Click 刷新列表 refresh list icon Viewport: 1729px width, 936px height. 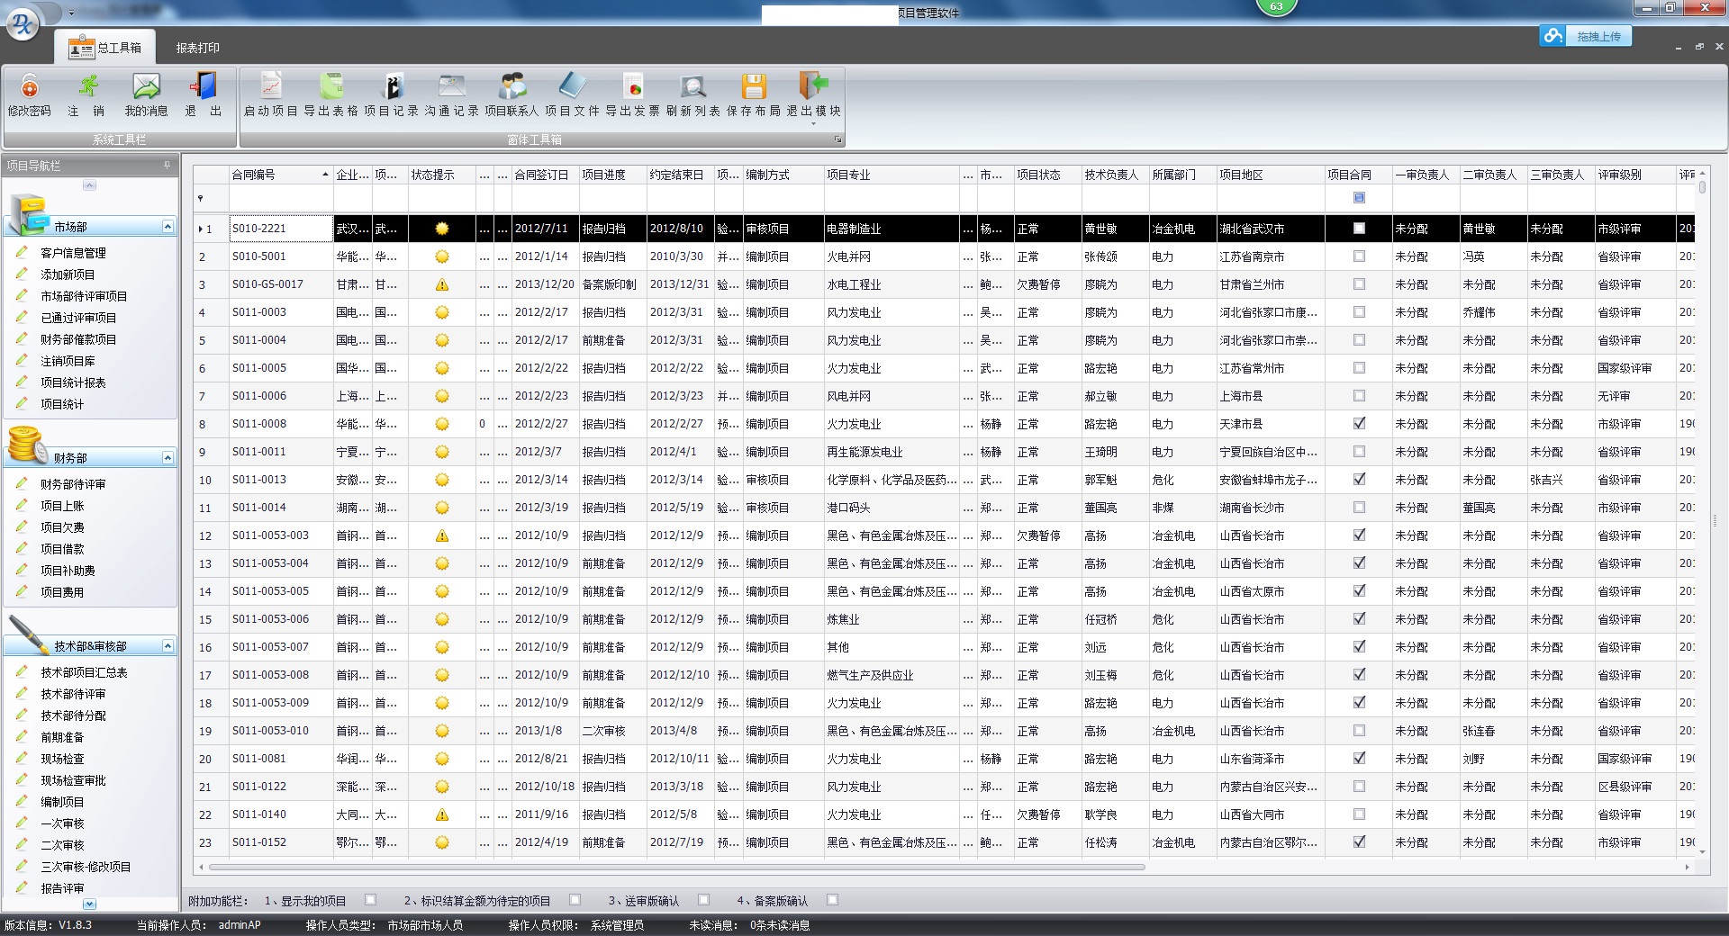(x=693, y=87)
